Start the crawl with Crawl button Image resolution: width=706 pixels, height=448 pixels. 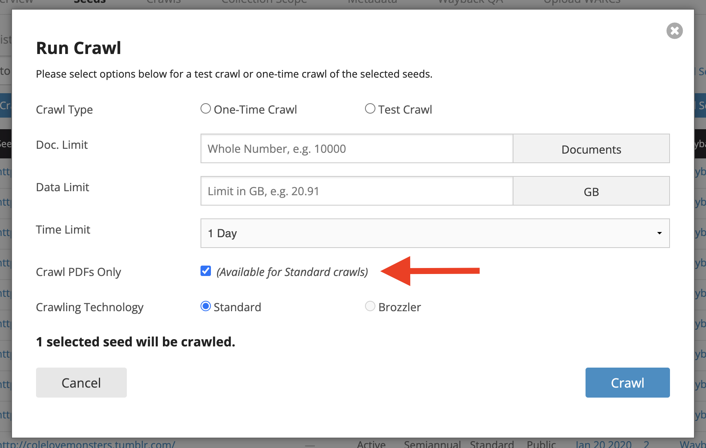(627, 383)
